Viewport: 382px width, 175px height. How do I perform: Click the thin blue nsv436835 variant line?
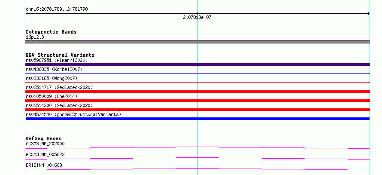click(197, 73)
